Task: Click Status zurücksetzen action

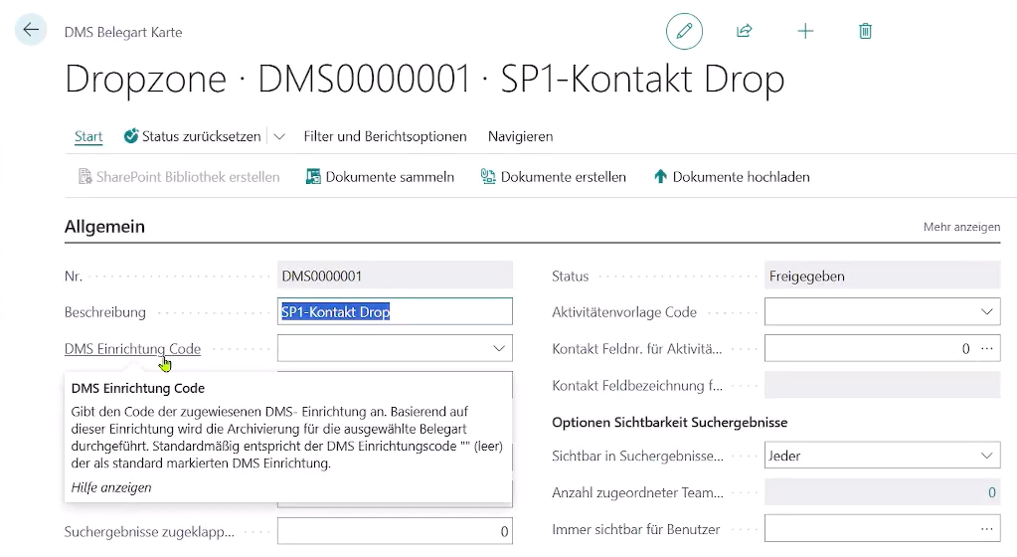Action: tap(193, 136)
